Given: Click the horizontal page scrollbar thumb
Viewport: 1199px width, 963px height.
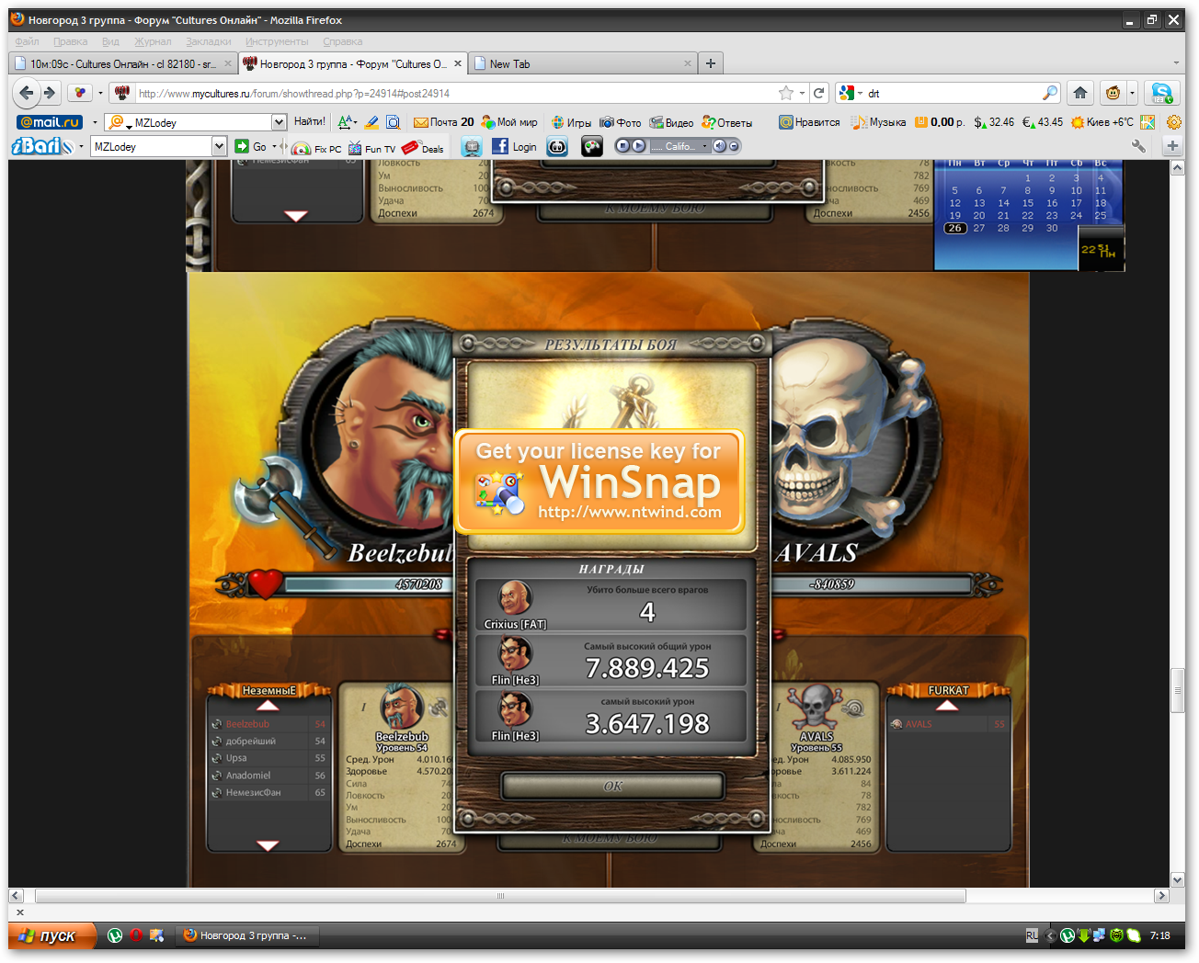Looking at the screenshot, I should click(500, 895).
